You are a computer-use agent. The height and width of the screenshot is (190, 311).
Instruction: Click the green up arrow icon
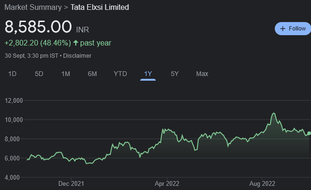click(x=76, y=43)
